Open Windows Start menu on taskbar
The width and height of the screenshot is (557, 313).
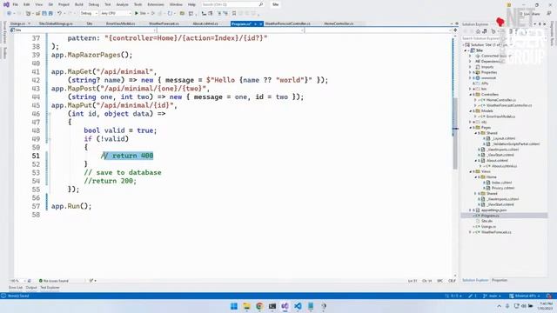tap(234, 306)
